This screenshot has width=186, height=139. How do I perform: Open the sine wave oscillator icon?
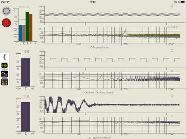(x=5, y=74)
